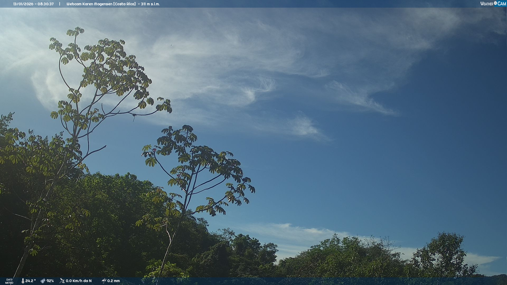Click the sun dot in WeatherCAM logo

[x=495, y=3]
